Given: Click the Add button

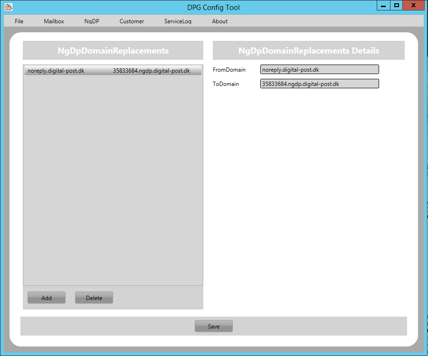Looking at the screenshot, I should [47, 298].
